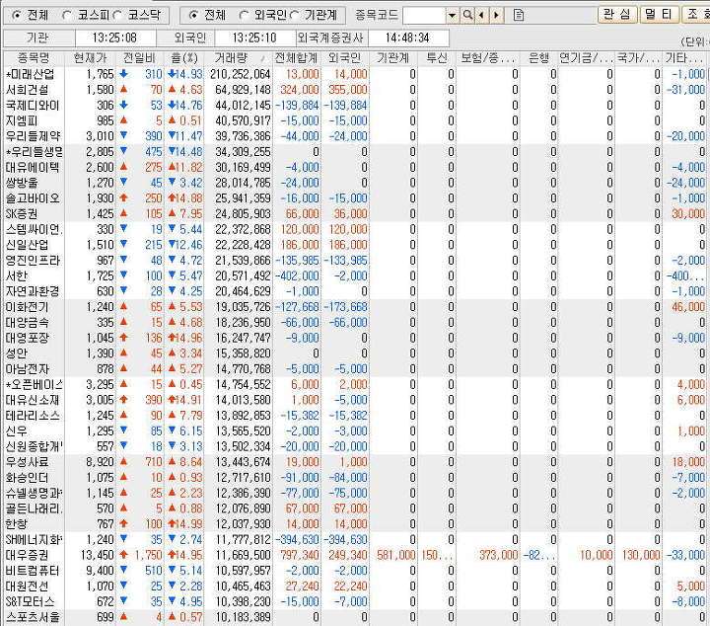Select the 스포츠서울 stock name
Viewport: 710px width, 626px height.
(x=33, y=617)
